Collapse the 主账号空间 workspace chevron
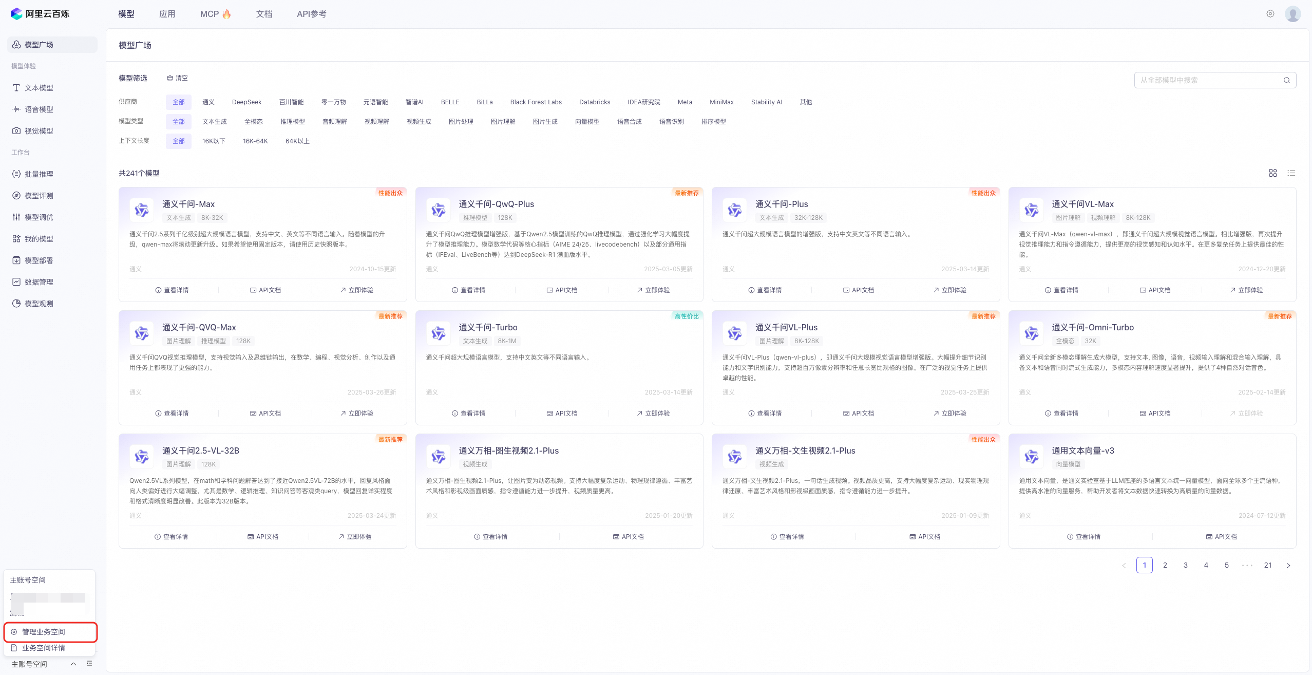 coord(73,664)
